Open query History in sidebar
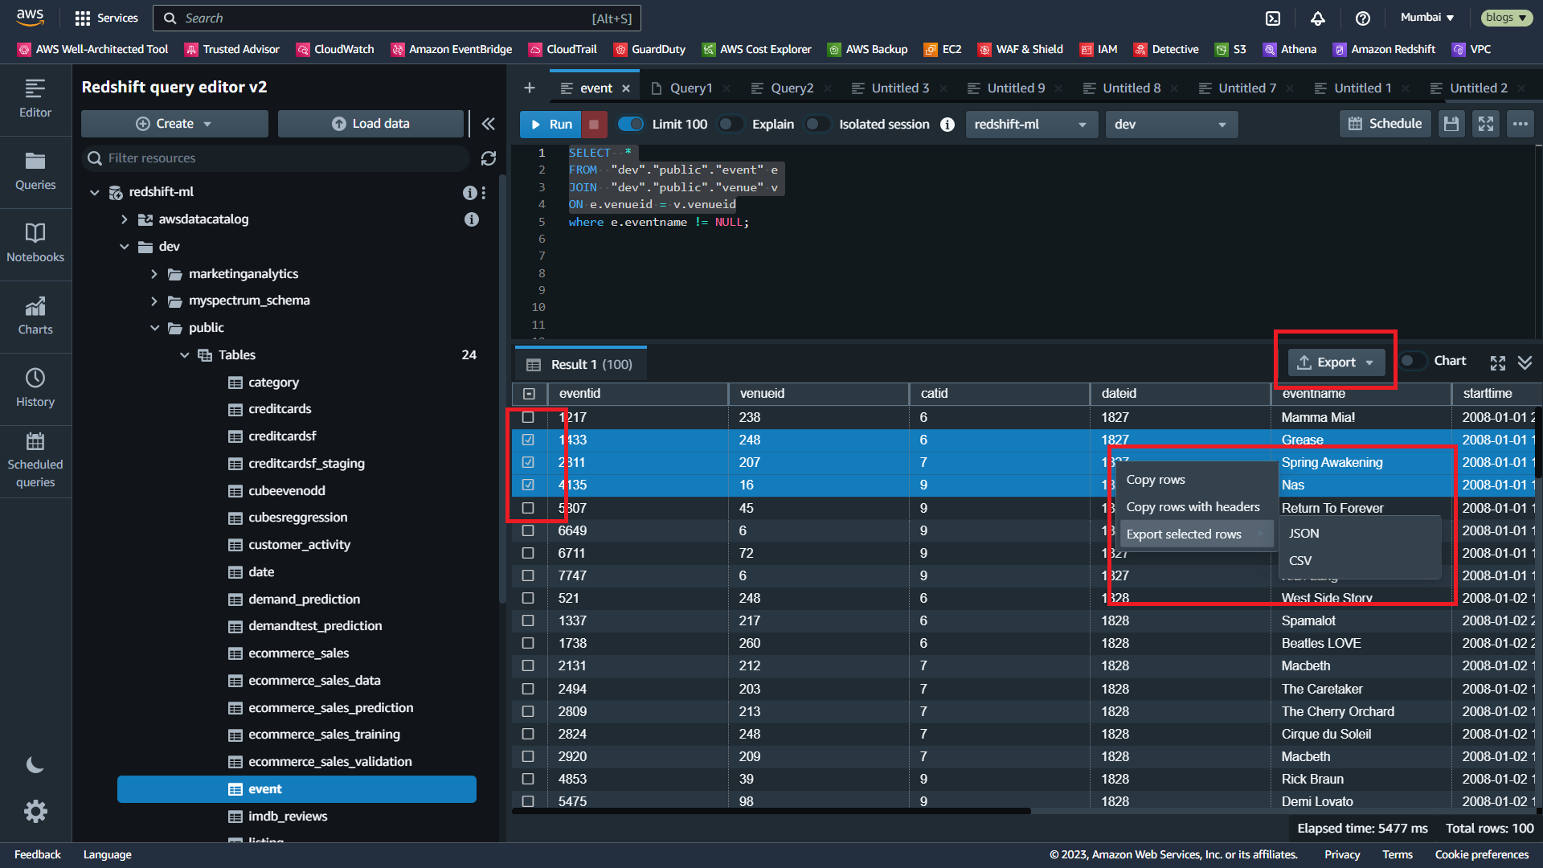 click(35, 387)
